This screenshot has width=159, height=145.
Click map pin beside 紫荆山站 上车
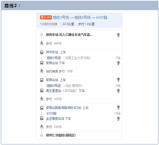118,80
